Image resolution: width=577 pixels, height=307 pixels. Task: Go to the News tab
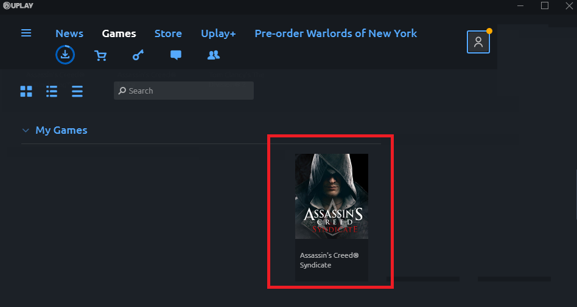69,33
